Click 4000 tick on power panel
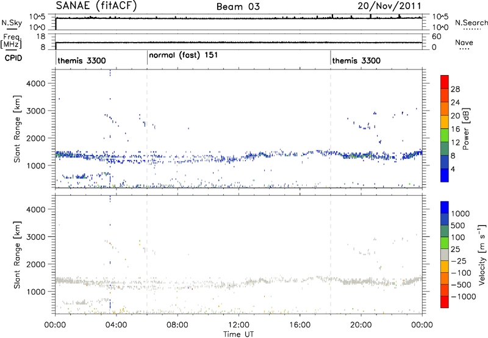The height and width of the screenshot is (338, 488). (x=35, y=84)
